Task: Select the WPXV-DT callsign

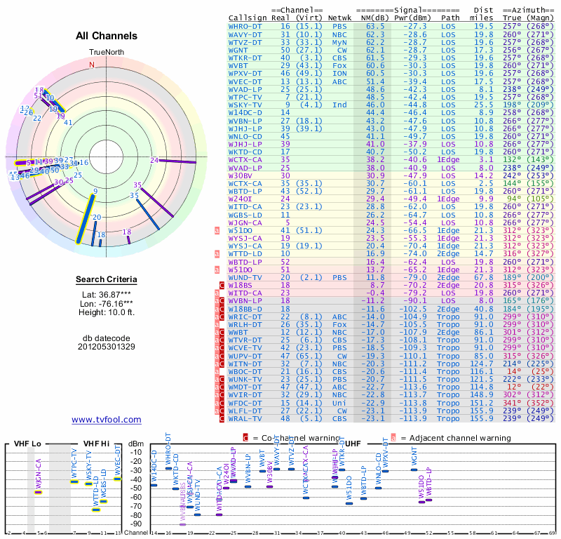Action: [245, 74]
